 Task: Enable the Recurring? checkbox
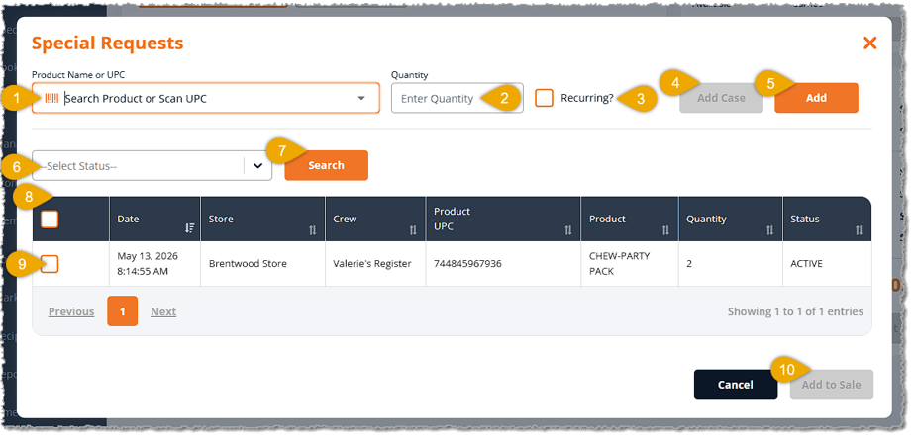(544, 98)
